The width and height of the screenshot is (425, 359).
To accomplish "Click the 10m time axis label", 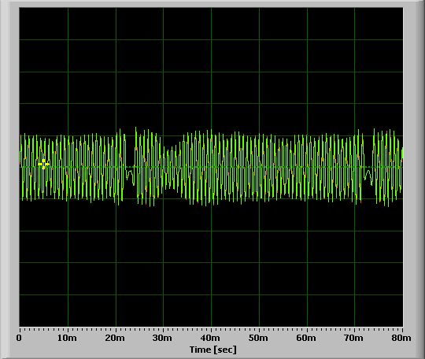I will [67, 338].
